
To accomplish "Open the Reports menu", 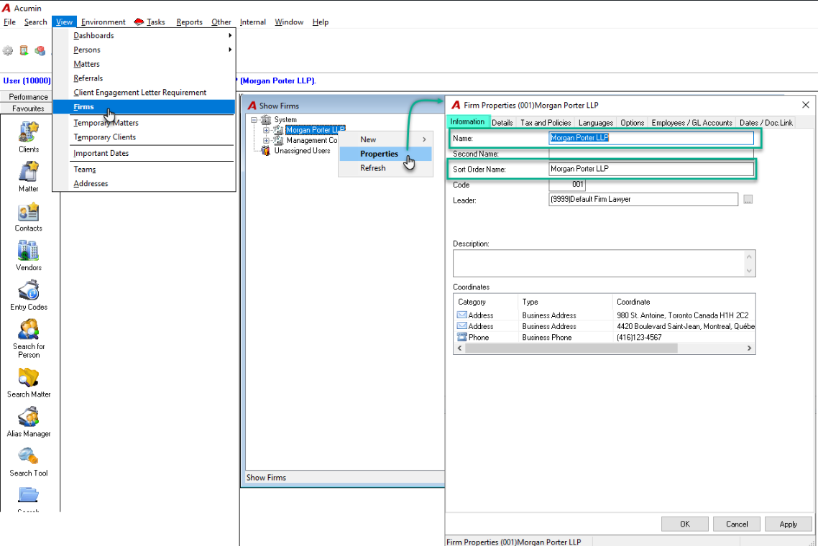I will (x=189, y=22).
